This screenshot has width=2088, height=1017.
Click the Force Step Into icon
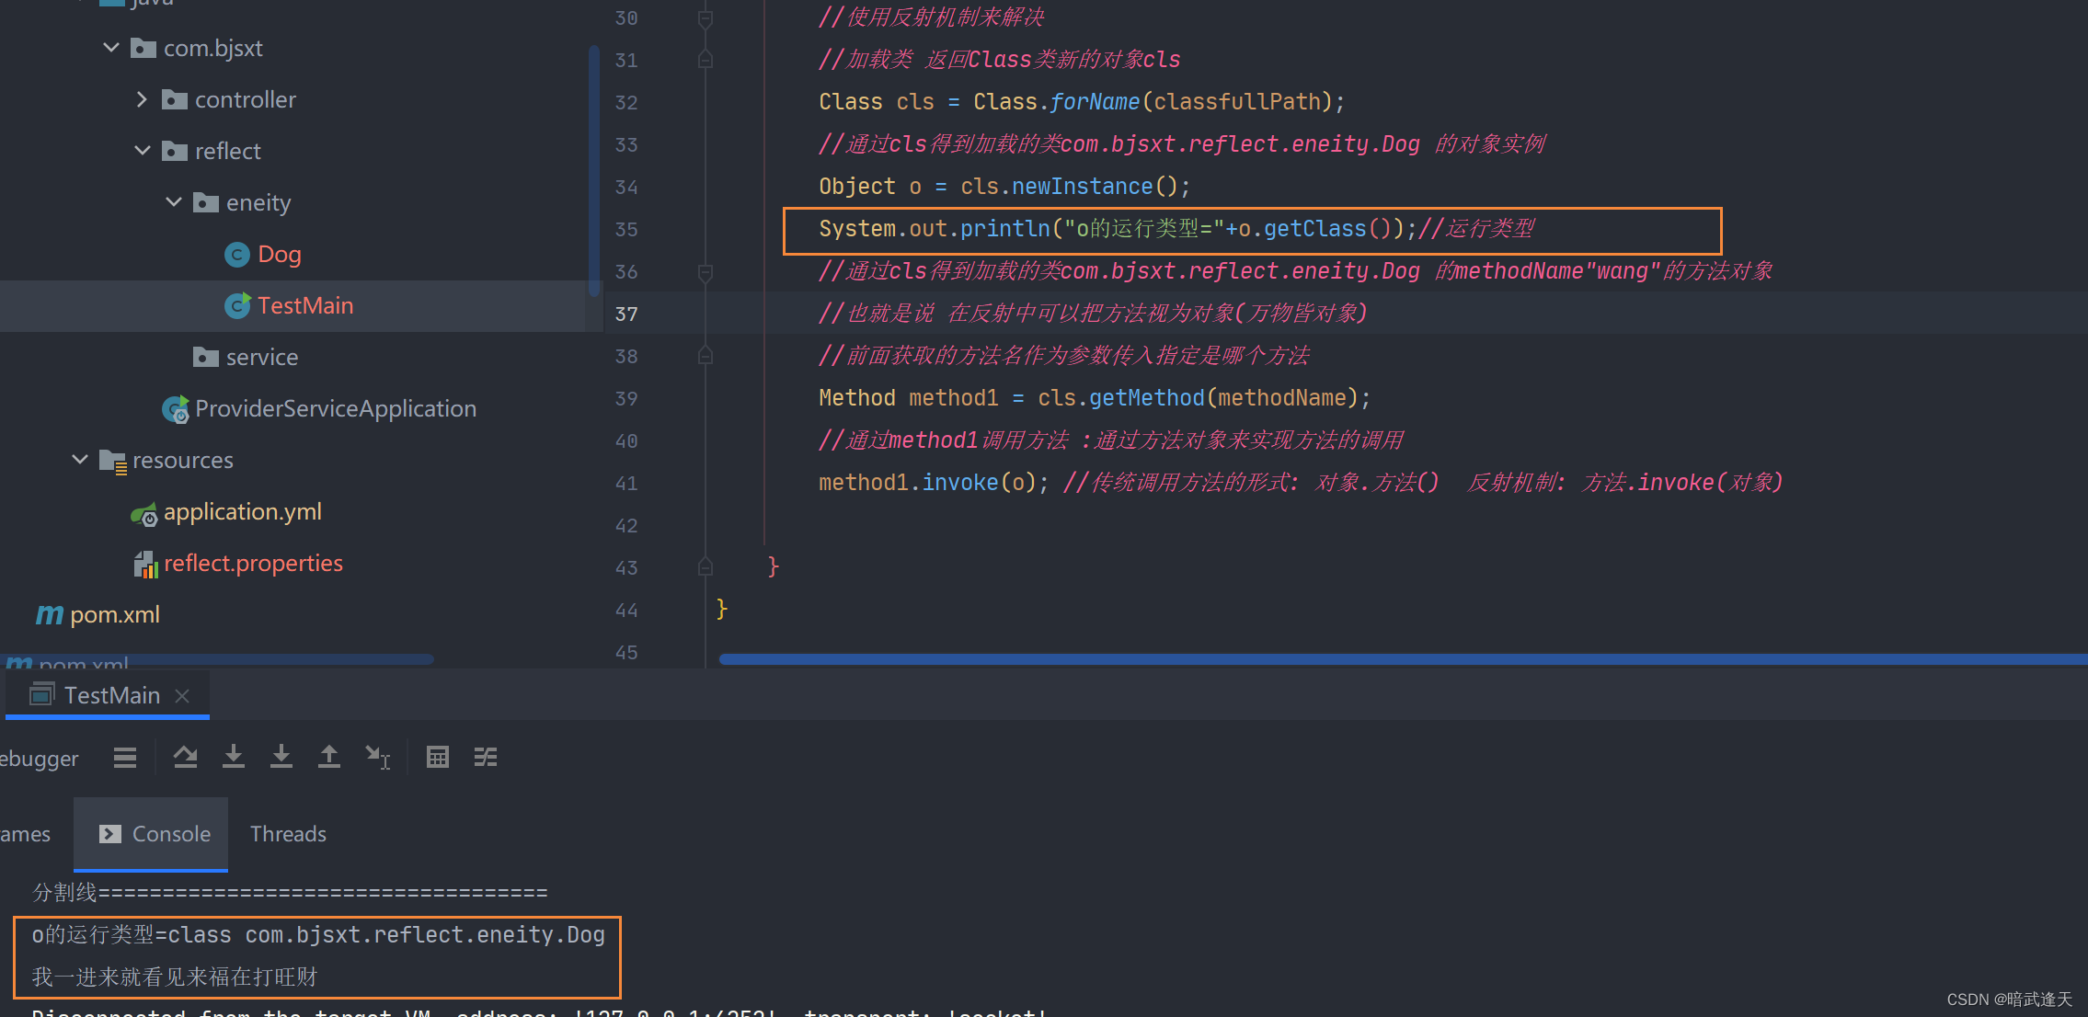click(281, 757)
